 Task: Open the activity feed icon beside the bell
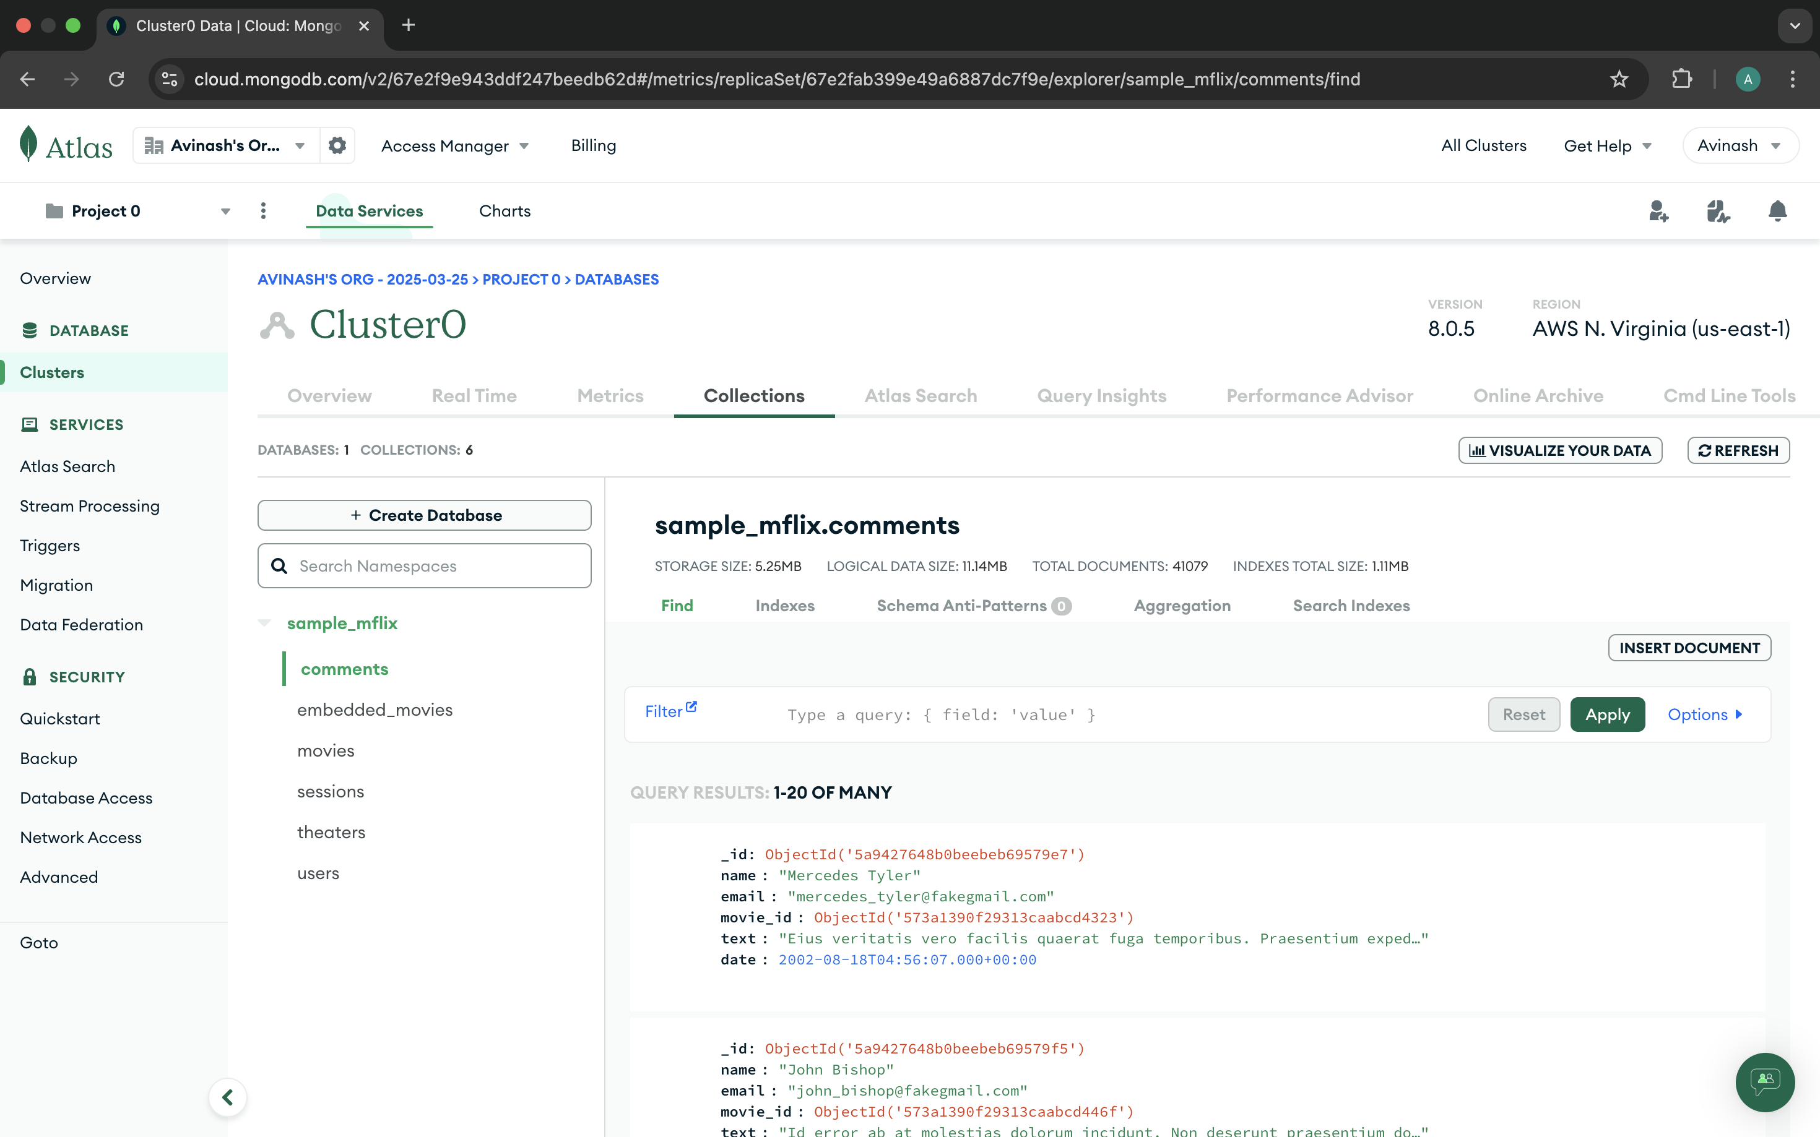pyautogui.click(x=1718, y=212)
